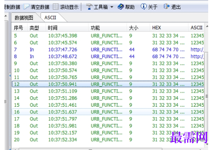Select time 10:37:50.380 in row 9
Screen dimensions: 215x150
[62, 63]
